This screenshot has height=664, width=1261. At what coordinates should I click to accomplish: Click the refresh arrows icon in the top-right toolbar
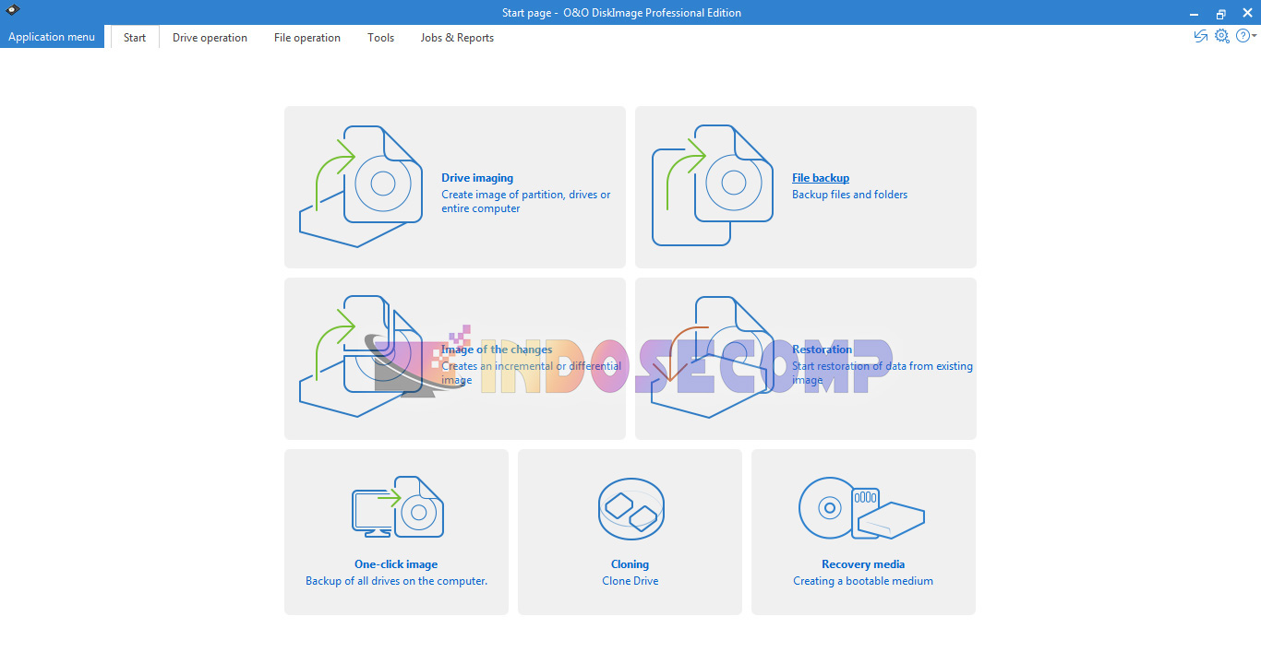coord(1201,36)
